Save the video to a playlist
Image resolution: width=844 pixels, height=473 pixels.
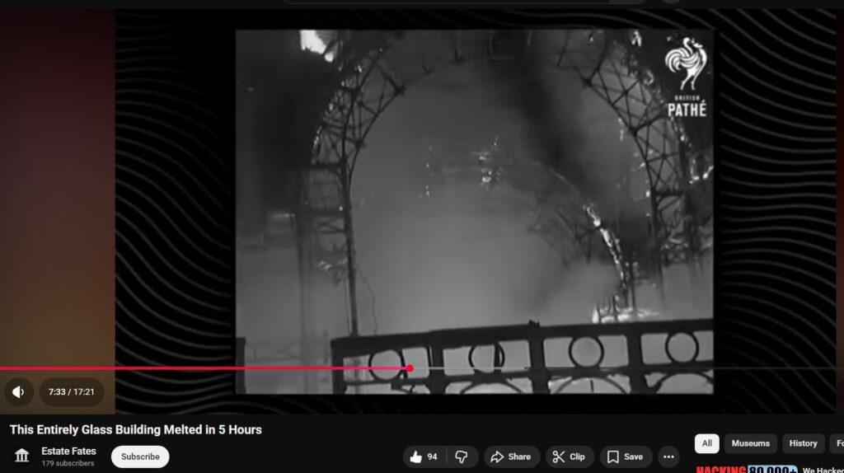pyautogui.click(x=625, y=457)
